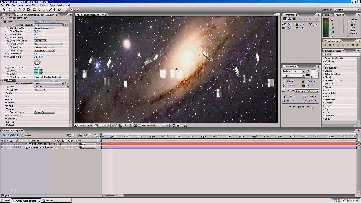Select the Eraser tool
This screenshot has width=361, height=203.
coord(59,10)
